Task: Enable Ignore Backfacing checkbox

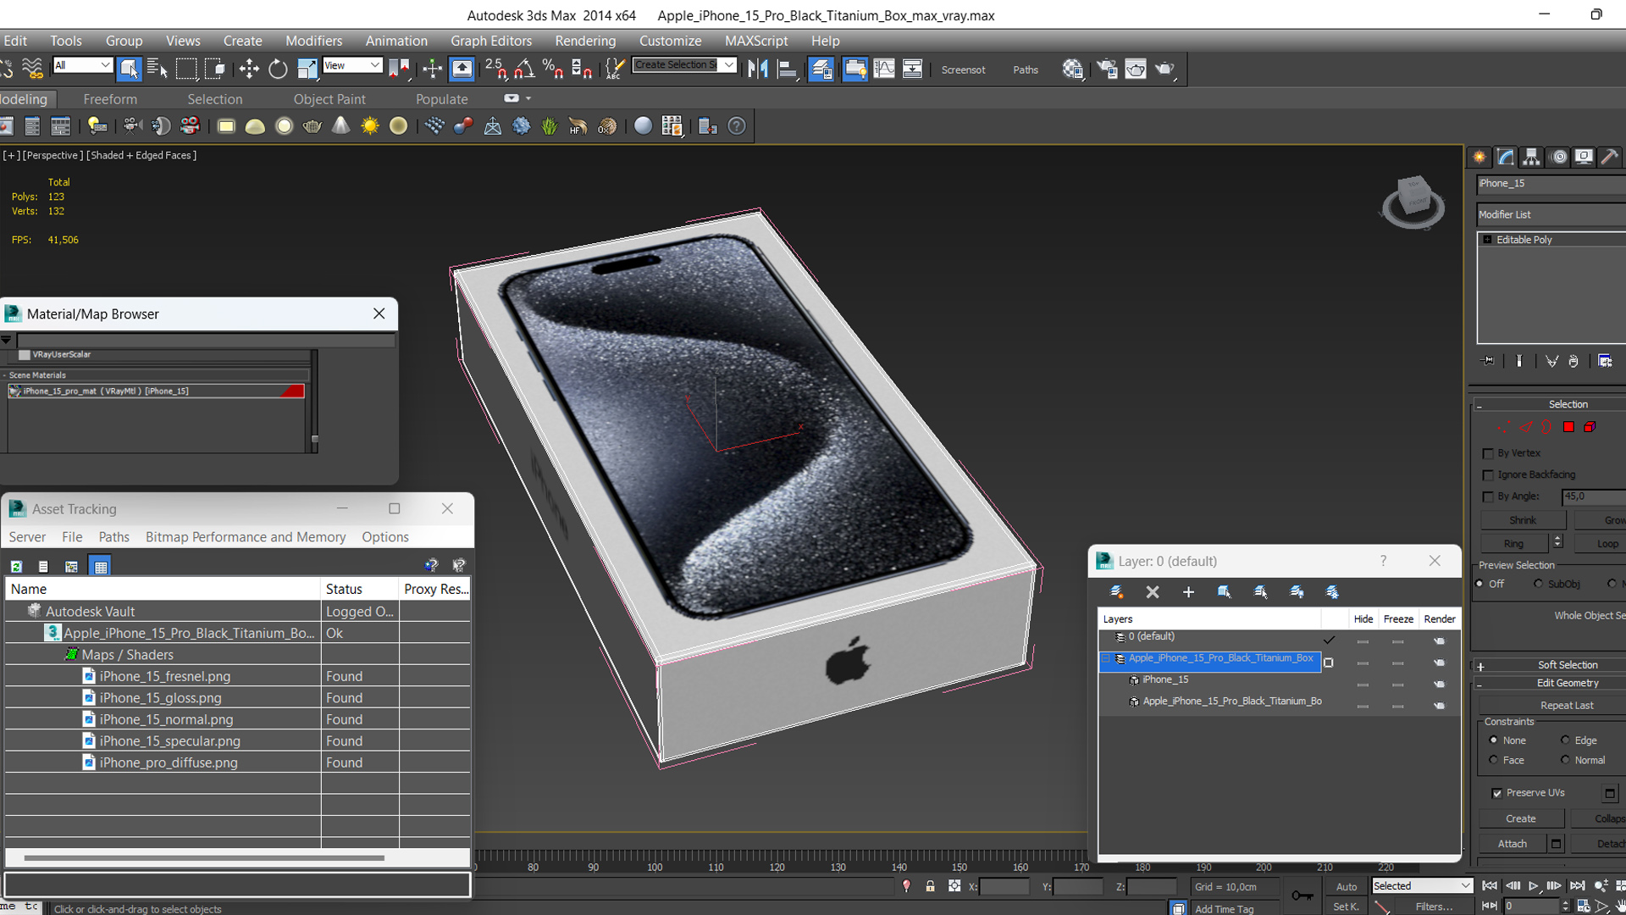Action: click(x=1488, y=475)
